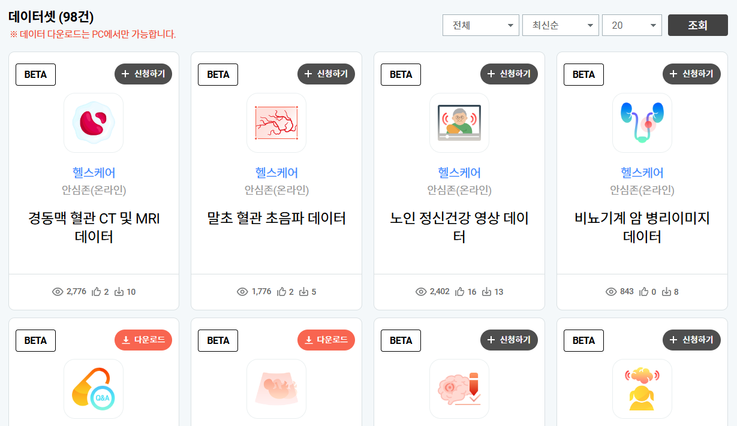This screenshot has width=737, height=426.
Task: Click 다운로드 on the Q&A pill dataset card
Action: coord(143,340)
